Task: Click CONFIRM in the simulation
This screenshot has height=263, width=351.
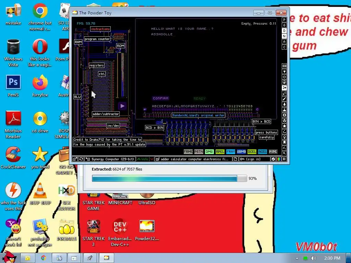Action: 160,98
